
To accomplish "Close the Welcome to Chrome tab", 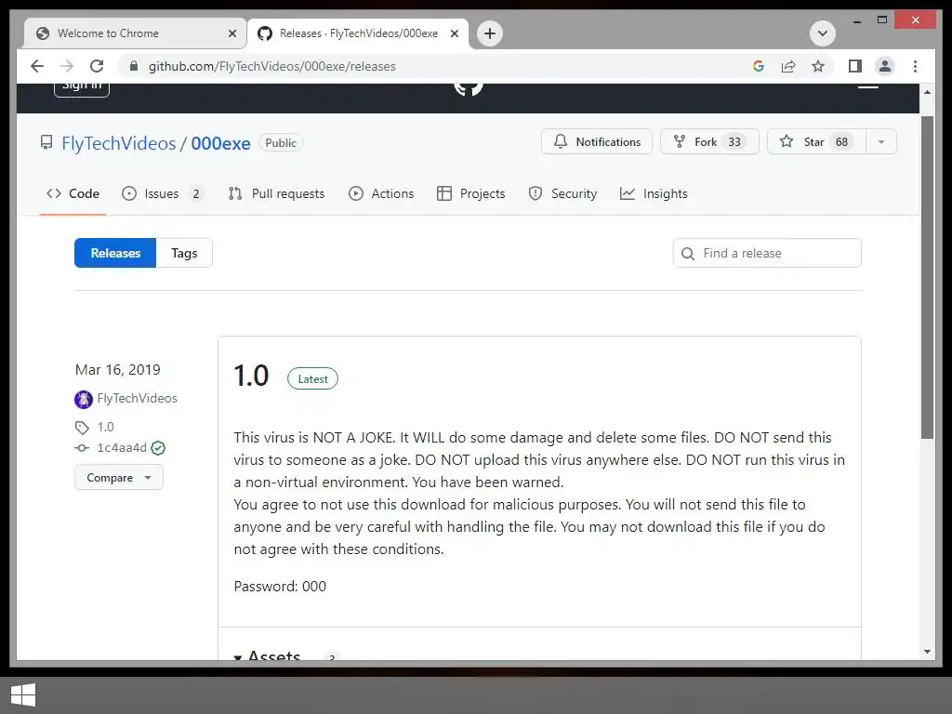I will [231, 33].
